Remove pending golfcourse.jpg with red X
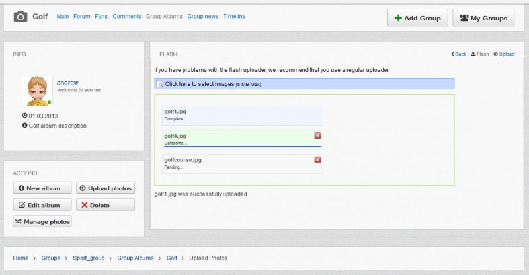This screenshot has height=275, width=529. tap(317, 160)
